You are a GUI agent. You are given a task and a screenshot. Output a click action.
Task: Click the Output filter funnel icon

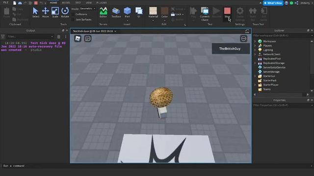point(3,37)
